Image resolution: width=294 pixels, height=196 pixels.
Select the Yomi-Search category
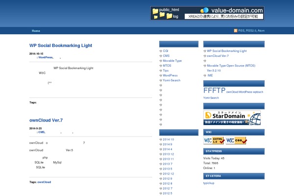tap(171, 80)
